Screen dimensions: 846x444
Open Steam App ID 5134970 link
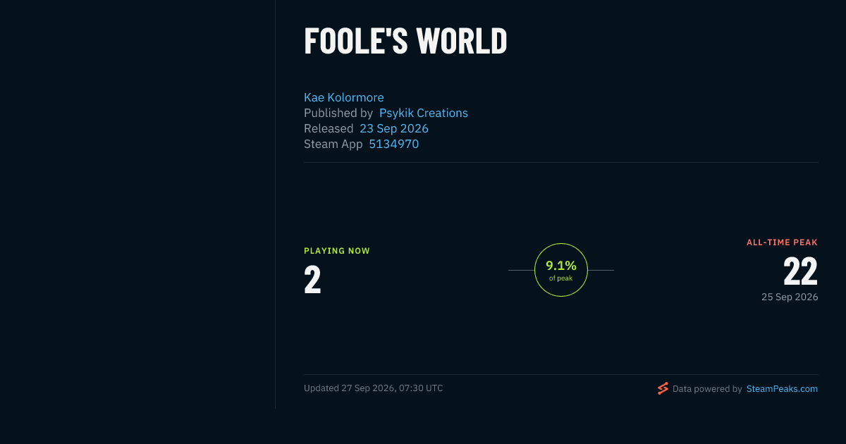(394, 144)
